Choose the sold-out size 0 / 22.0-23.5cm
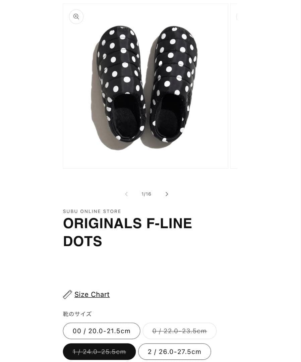This screenshot has height=362, width=301. click(x=180, y=331)
